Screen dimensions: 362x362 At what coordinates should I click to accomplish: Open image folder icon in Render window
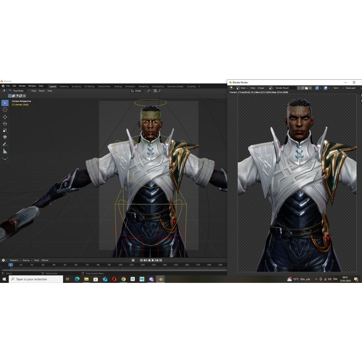pyautogui.click(x=306, y=88)
